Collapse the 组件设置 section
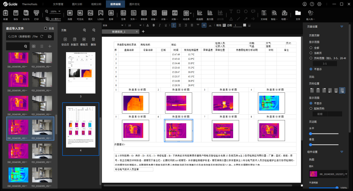The image size is (353, 191). [342, 152]
